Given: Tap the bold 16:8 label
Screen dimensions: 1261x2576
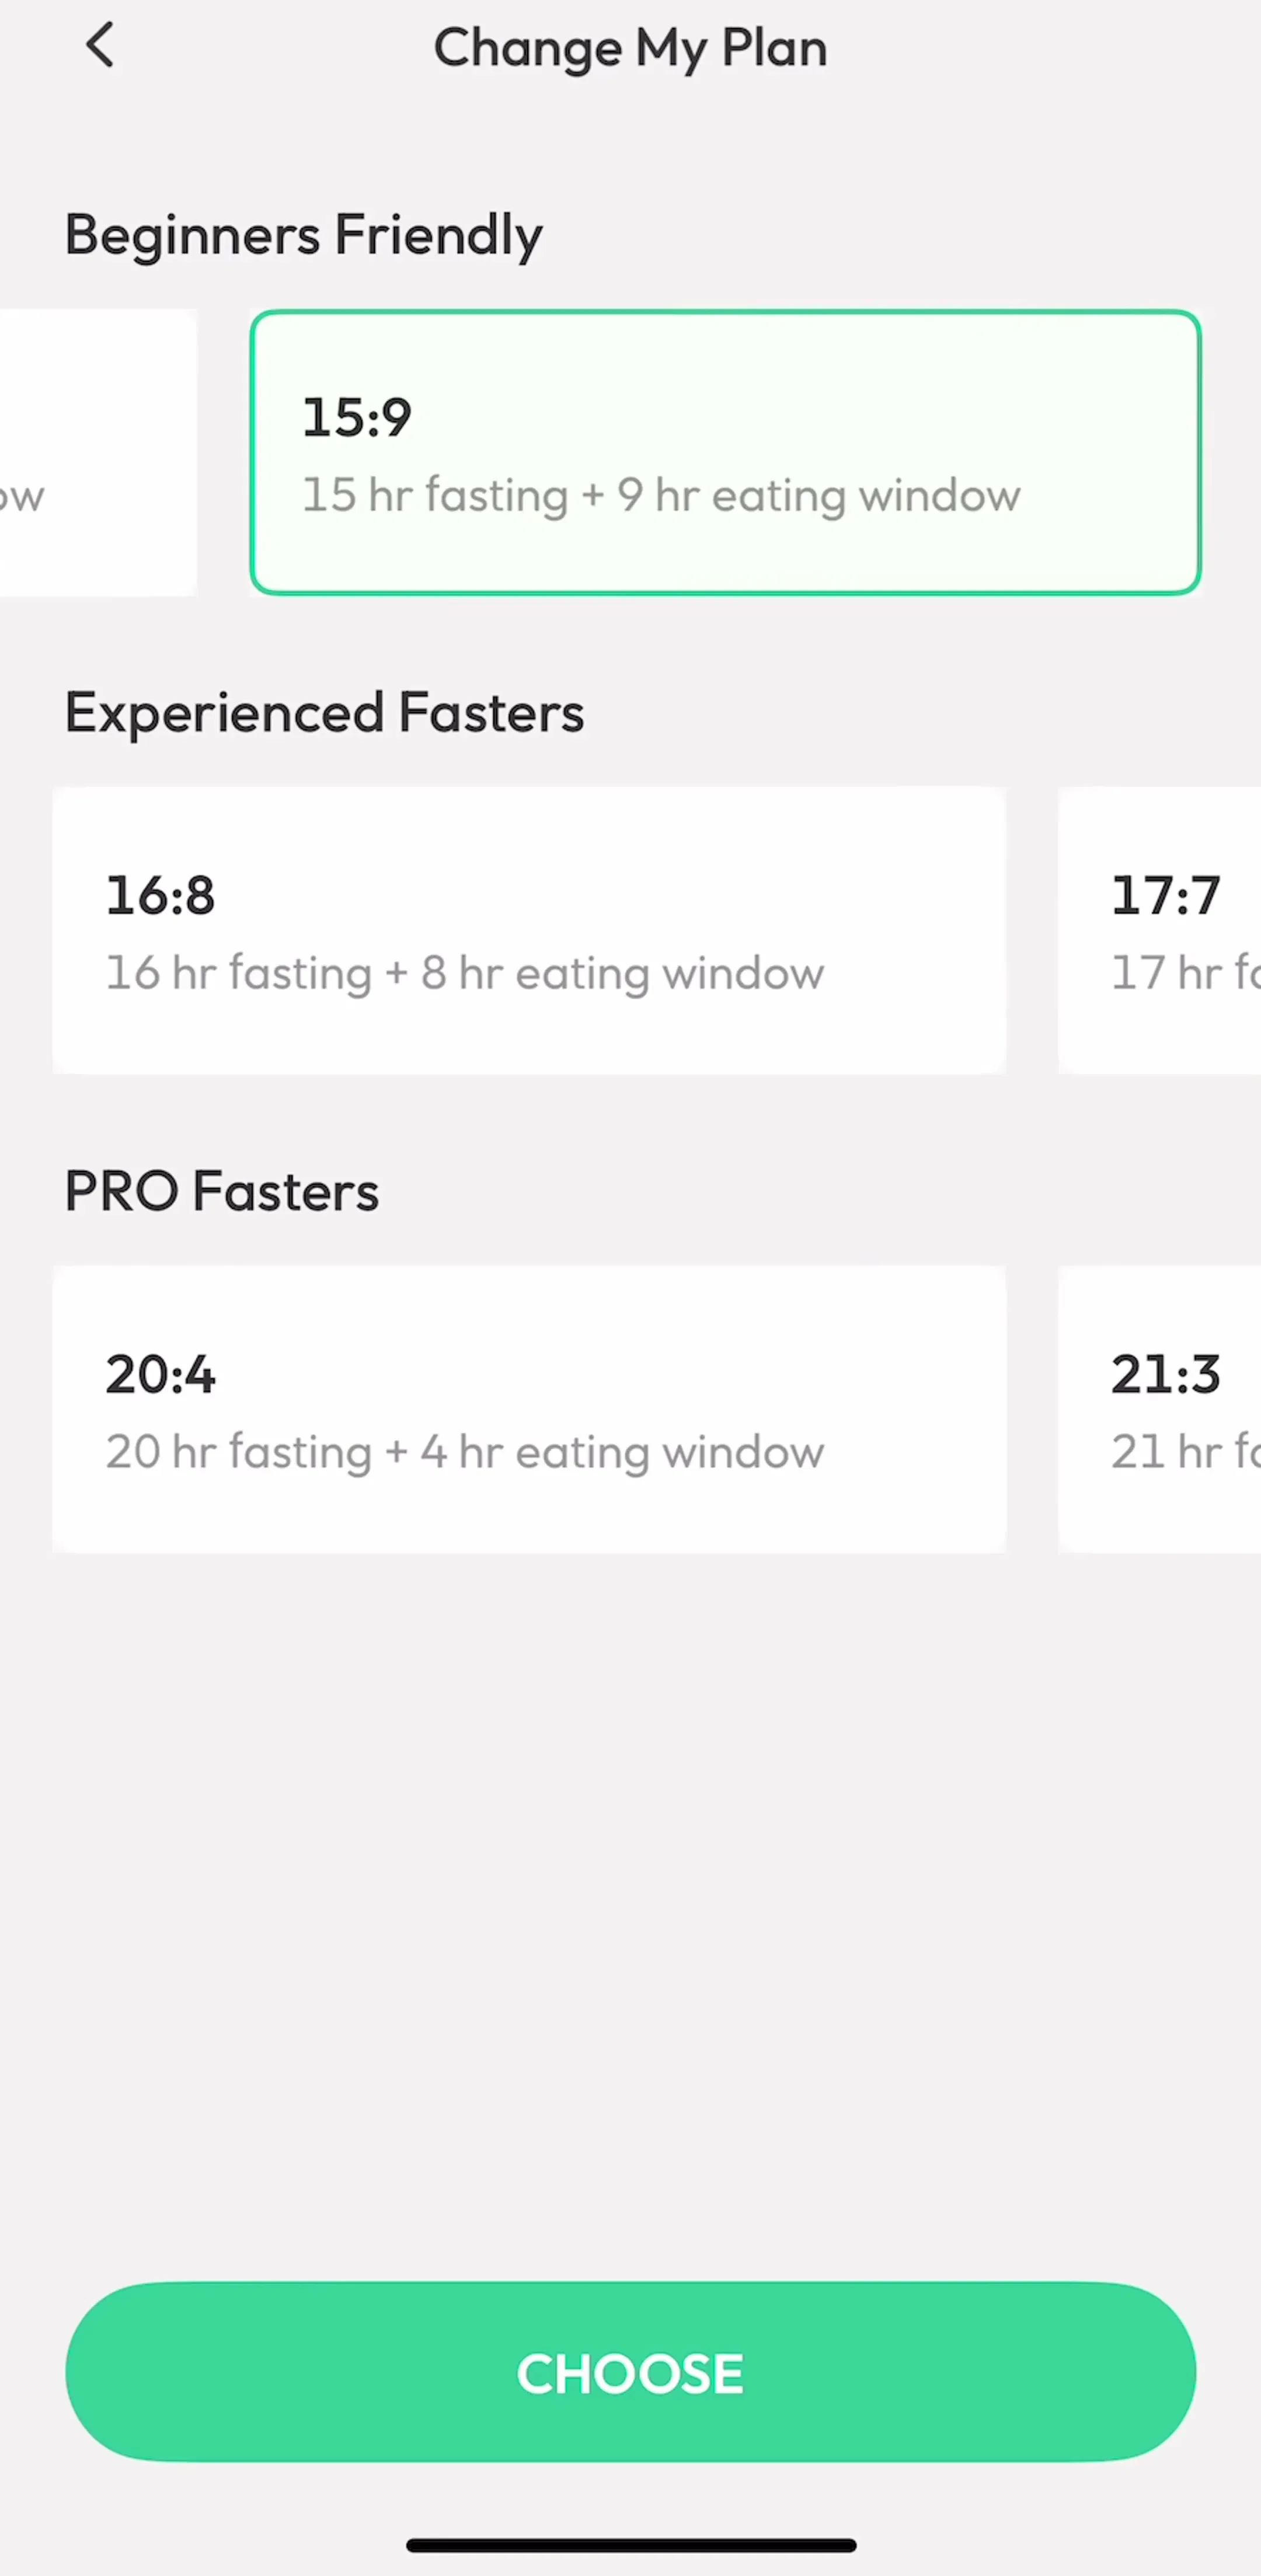Looking at the screenshot, I should coord(160,896).
